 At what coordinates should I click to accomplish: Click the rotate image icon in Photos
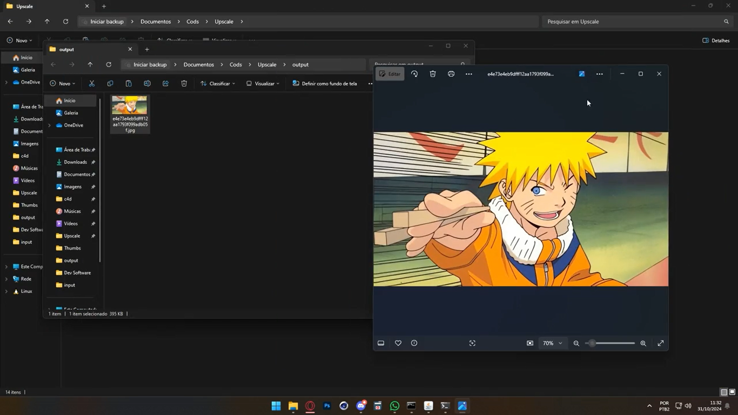[414, 74]
